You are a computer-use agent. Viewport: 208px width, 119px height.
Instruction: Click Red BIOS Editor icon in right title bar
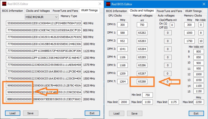coord(108,4)
